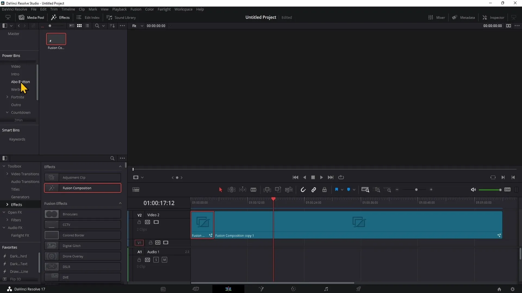Select the Fusion menu item

(x=135, y=9)
